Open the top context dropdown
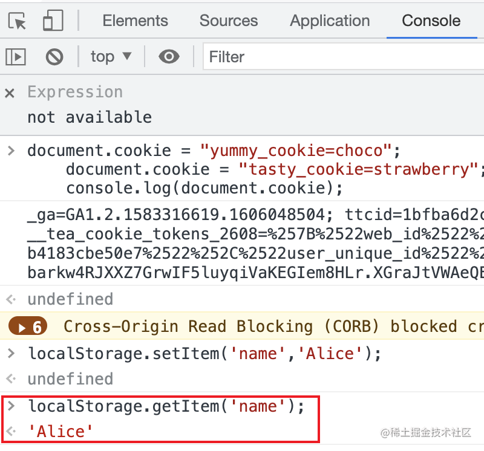This screenshot has width=484, height=451. 111,57
